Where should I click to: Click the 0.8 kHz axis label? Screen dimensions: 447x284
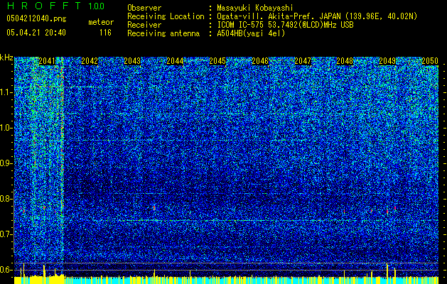[6, 199]
